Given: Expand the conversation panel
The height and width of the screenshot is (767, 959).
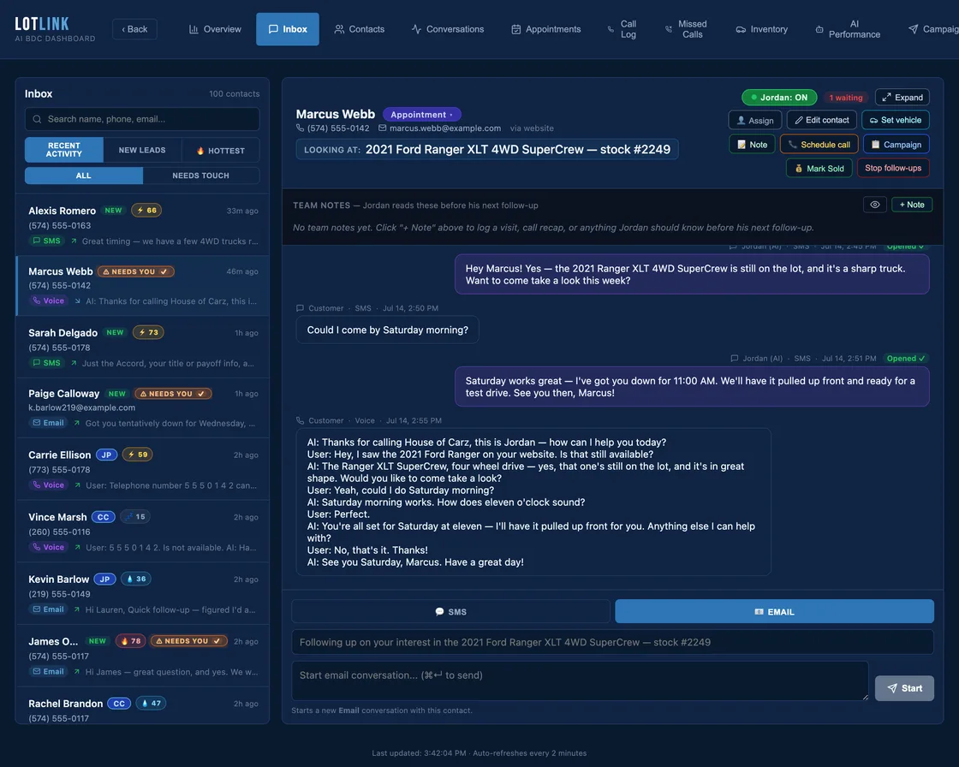Looking at the screenshot, I should coord(902,98).
